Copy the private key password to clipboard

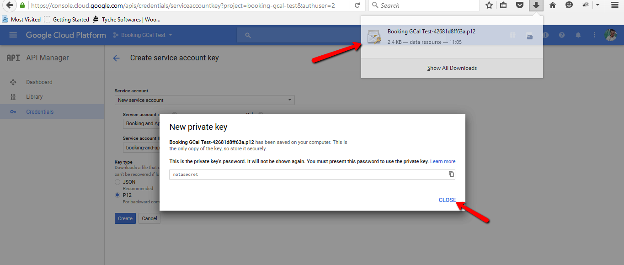(x=451, y=174)
